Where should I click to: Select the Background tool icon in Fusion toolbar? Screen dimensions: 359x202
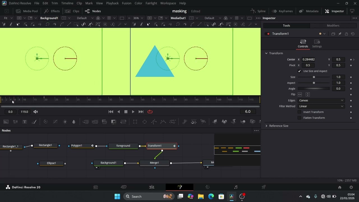click(6, 121)
